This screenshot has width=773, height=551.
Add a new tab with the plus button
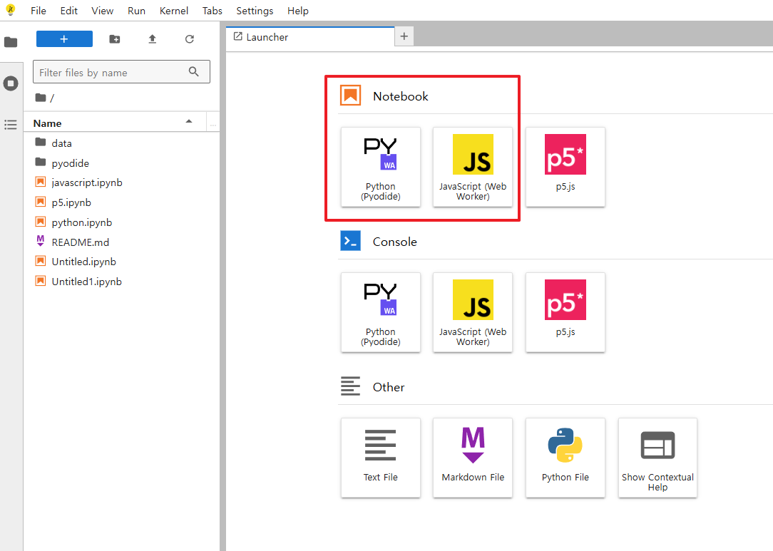pyautogui.click(x=404, y=36)
